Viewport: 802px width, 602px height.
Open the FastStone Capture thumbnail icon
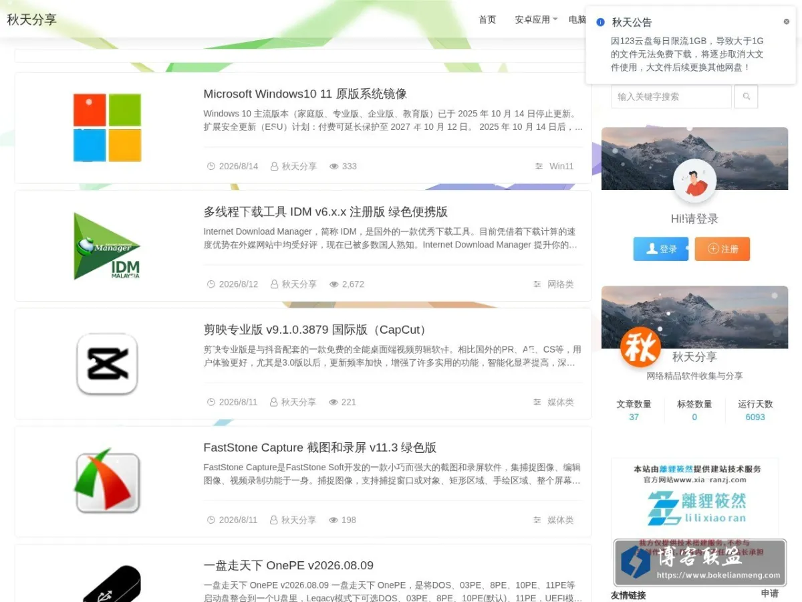[x=107, y=482]
